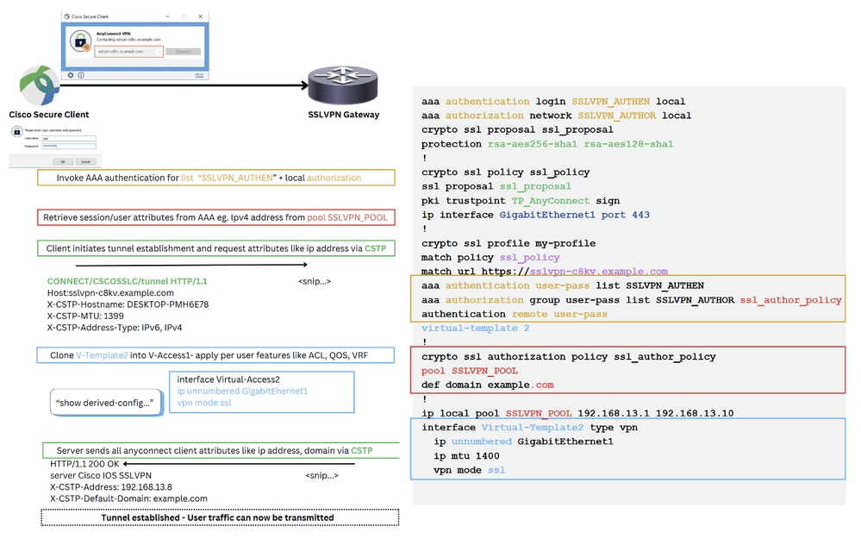Click the "Cisco Secure Client" label under the logo
This screenshot has height=539, width=861.
[x=49, y=115]
